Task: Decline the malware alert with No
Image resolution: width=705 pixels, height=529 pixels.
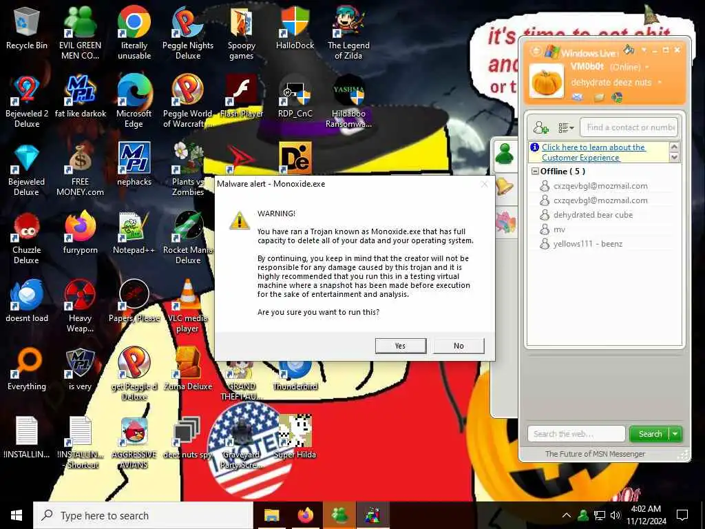Action: 459,346
